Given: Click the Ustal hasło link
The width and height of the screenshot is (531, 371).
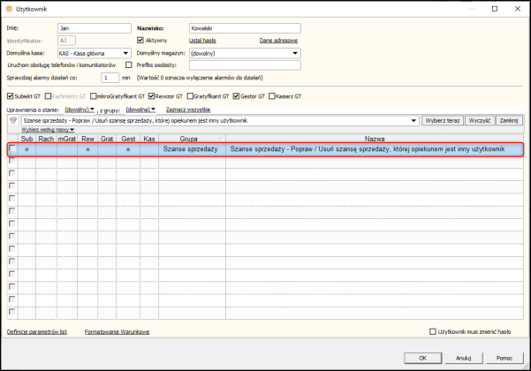Looking at the screenshot, I should (202, 41).
